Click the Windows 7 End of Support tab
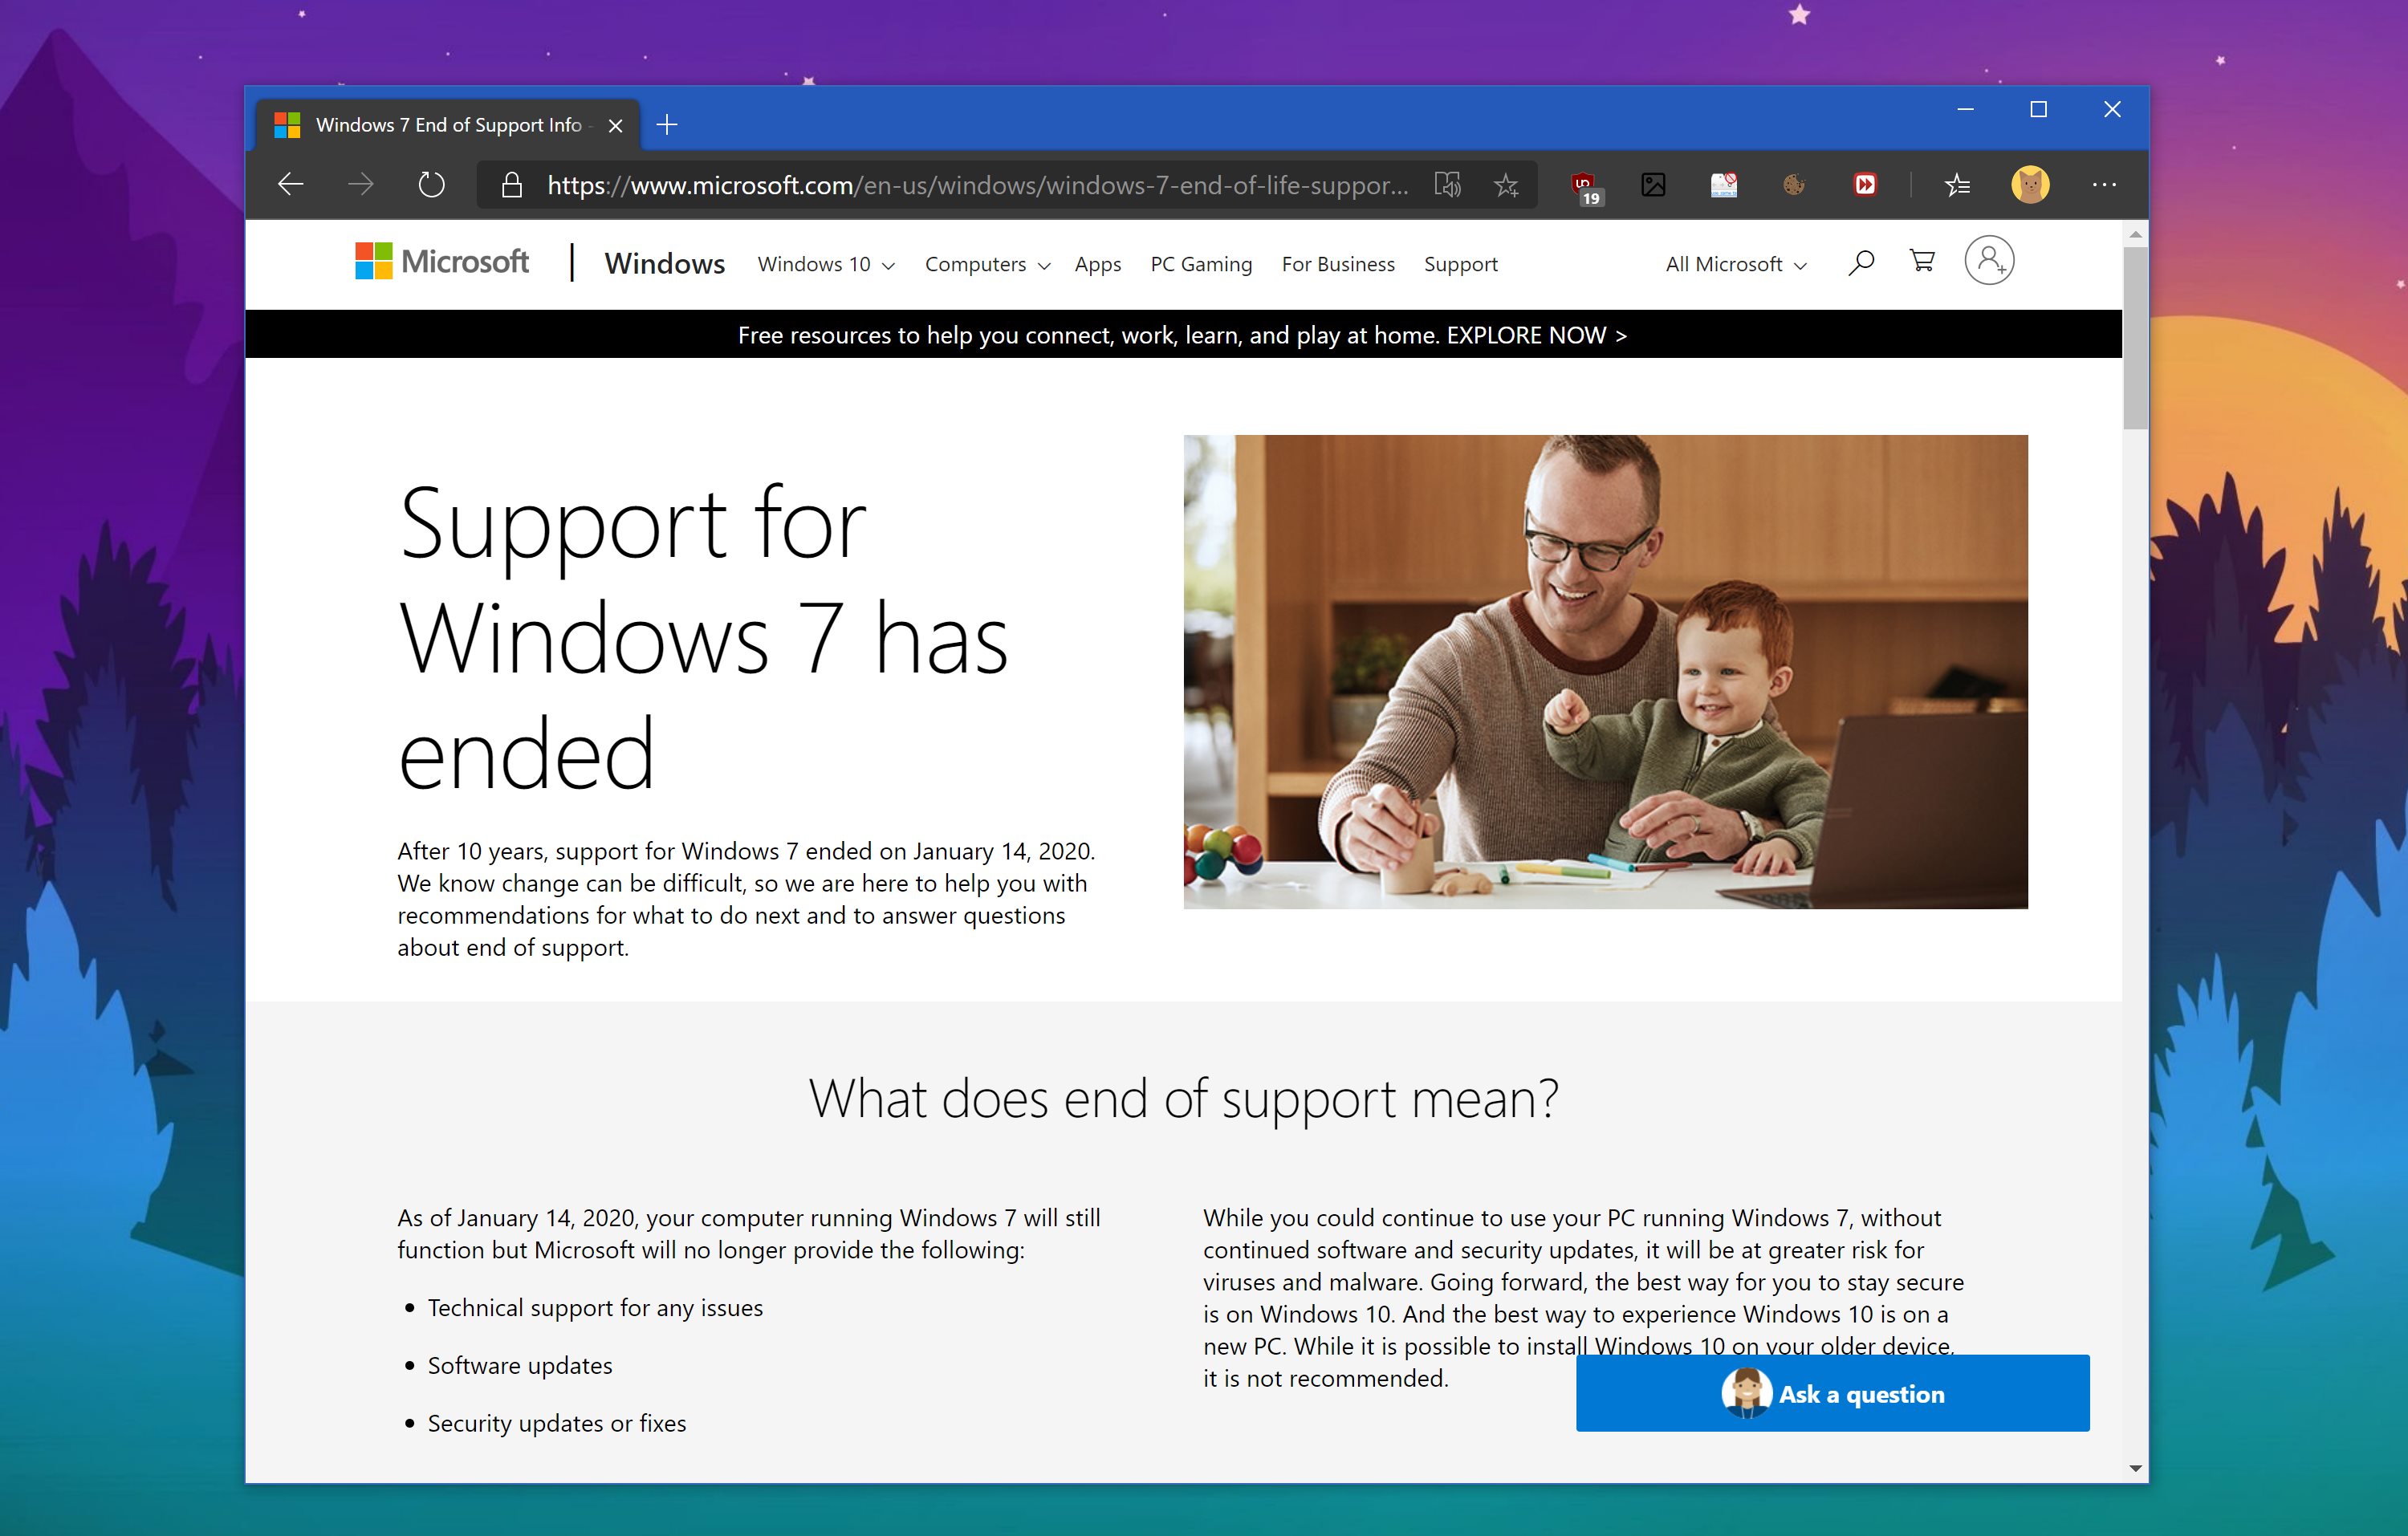The width and height of the screenshot is (2408, 1536). [x=448, y=123]
